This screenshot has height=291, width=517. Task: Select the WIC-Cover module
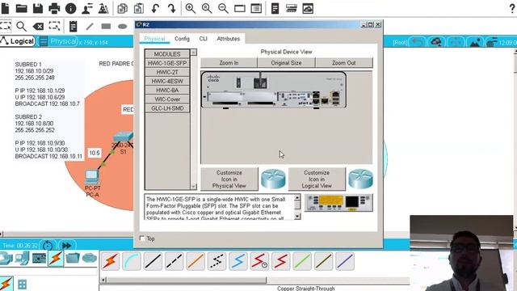(x=167, y=99)
